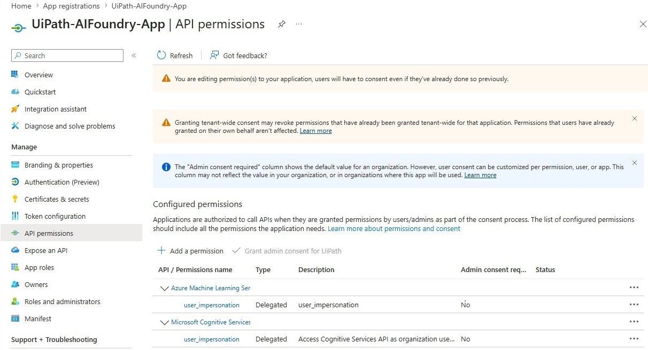This screenshot has height=350, width=648.
Task: Collapse Azure Machine Learning Services group
Action: 164,288
